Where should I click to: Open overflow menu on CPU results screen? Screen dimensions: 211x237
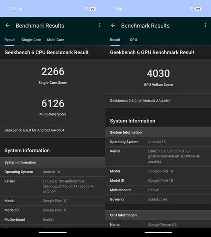[100, 25]
